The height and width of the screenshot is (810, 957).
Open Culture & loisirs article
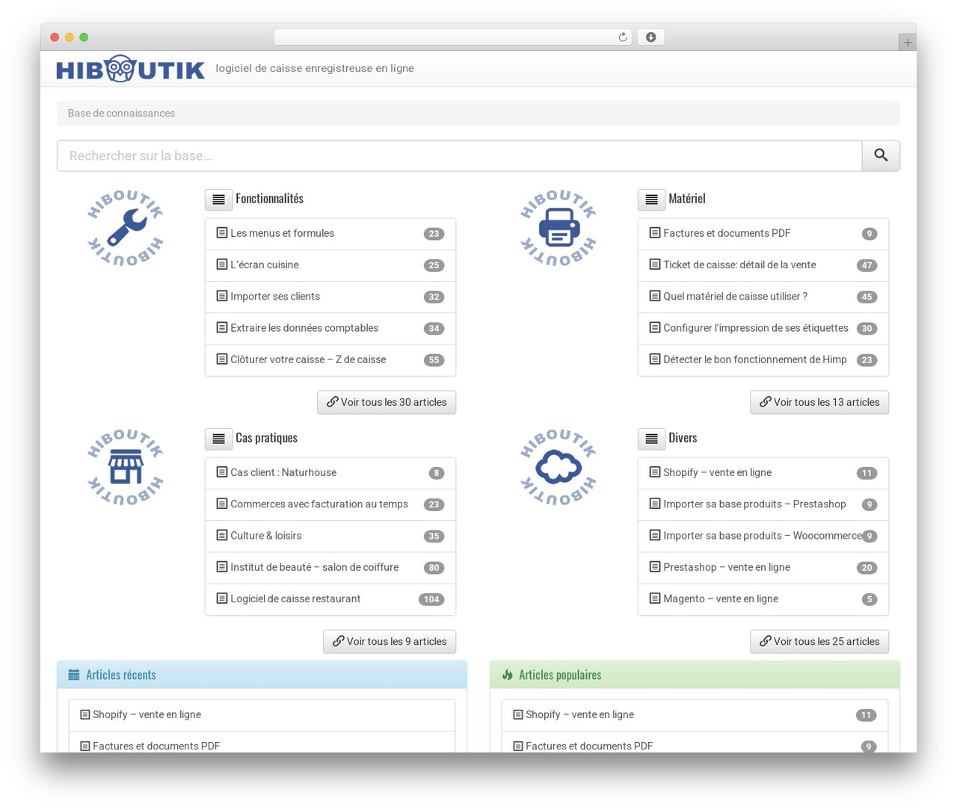[330, 536]
